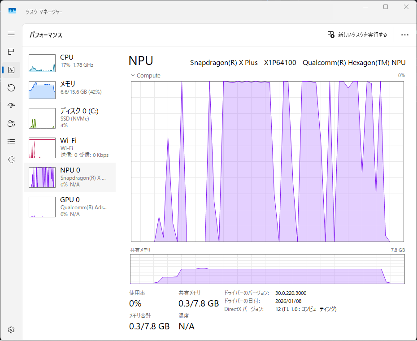The image size is (417, 341).
Task: Select the Wi-Fi performance item
Action: pos(70,147)
